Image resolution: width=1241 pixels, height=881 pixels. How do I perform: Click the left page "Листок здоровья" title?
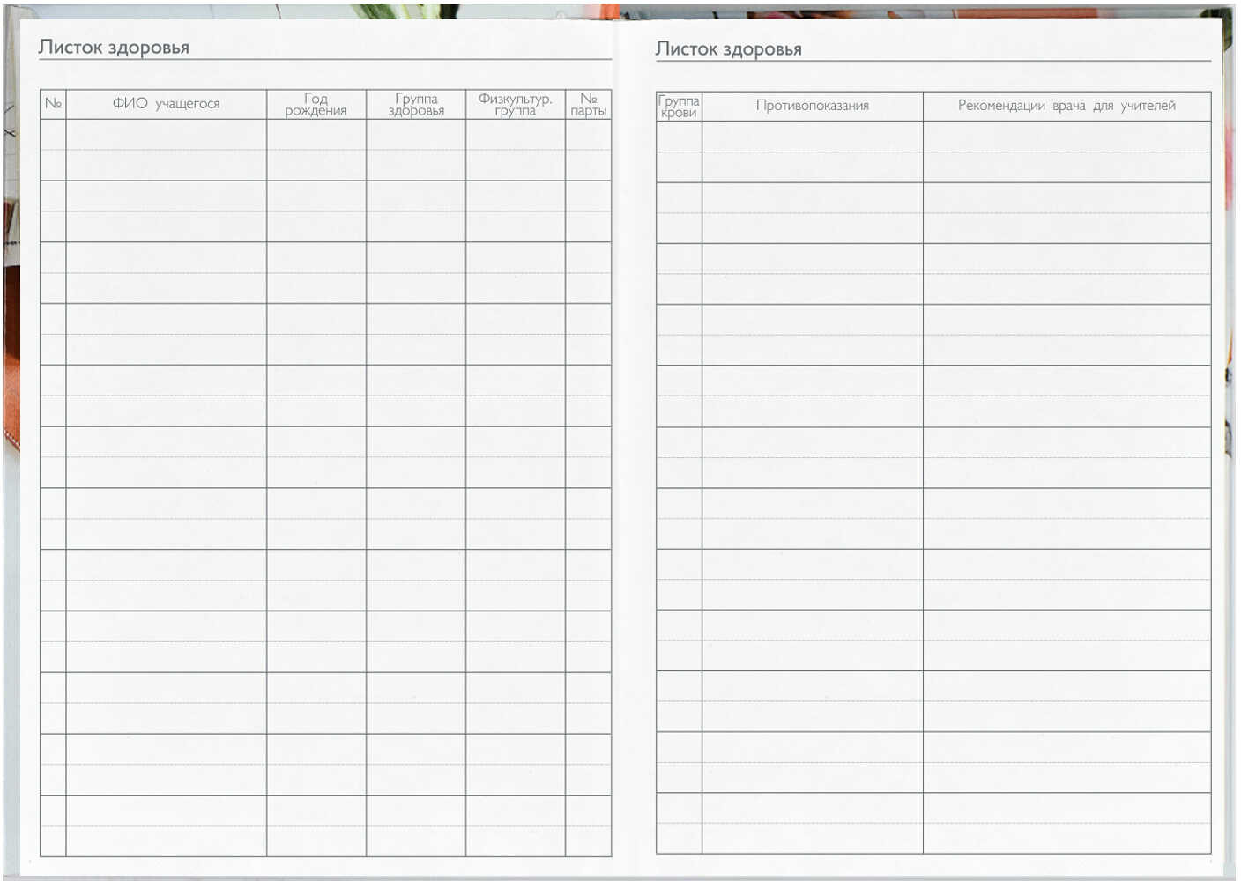(x=114, y=48)
